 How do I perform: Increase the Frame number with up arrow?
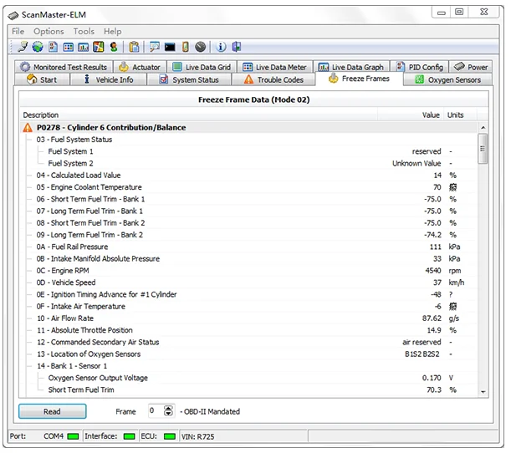click(x=168, y=409)
